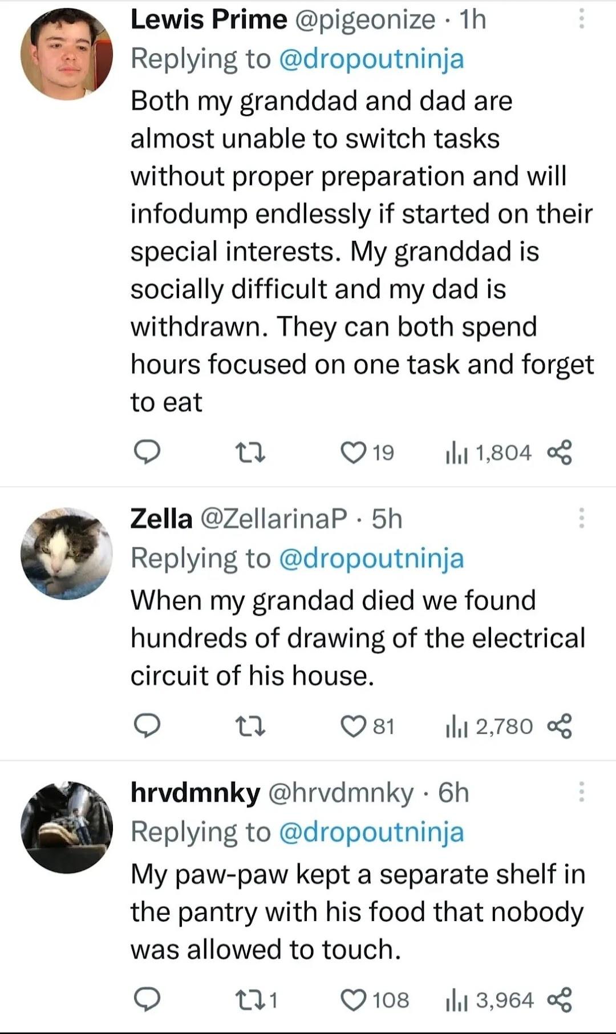The height and width of the screenshot is (1034, 616).
Task: Reply to hrvdmnky's paw-paw tweet
Action: point(147,1000)
